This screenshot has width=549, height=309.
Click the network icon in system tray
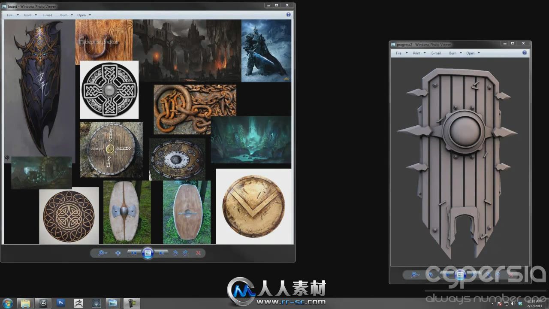(506, 304)
